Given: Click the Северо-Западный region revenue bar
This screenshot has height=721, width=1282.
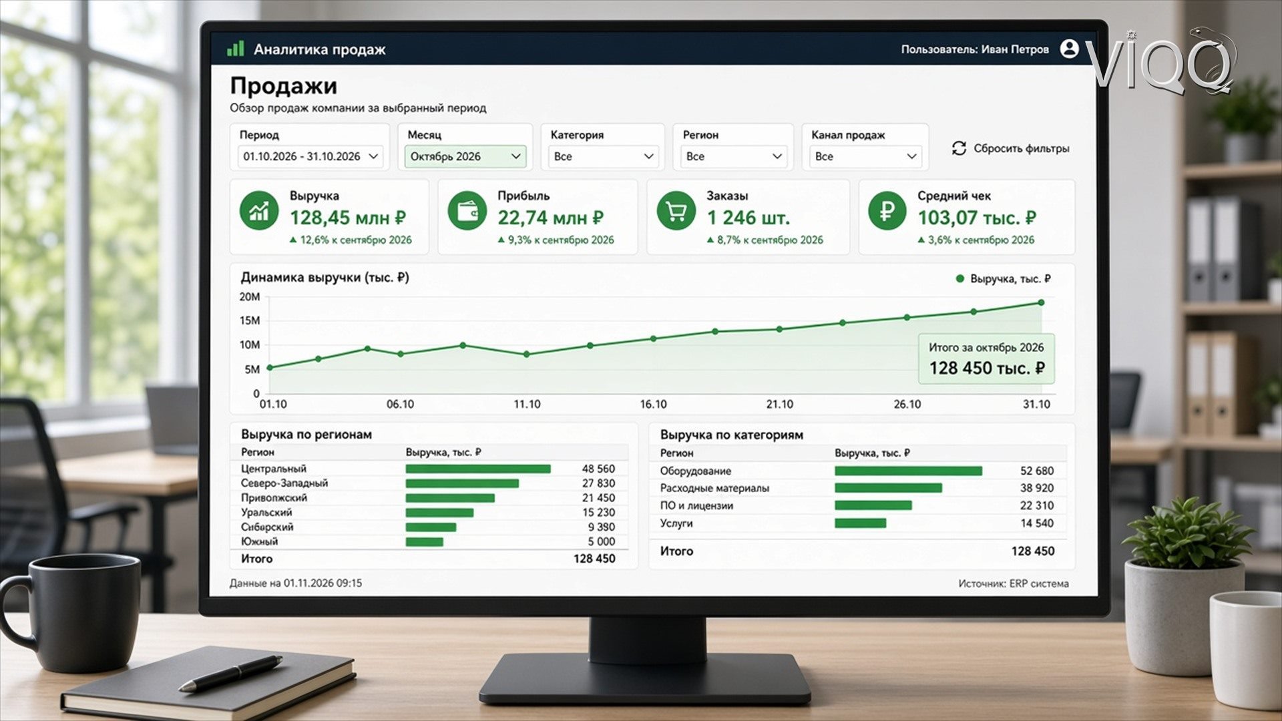Looking at the screenshot, I should (x=462, y=483).
